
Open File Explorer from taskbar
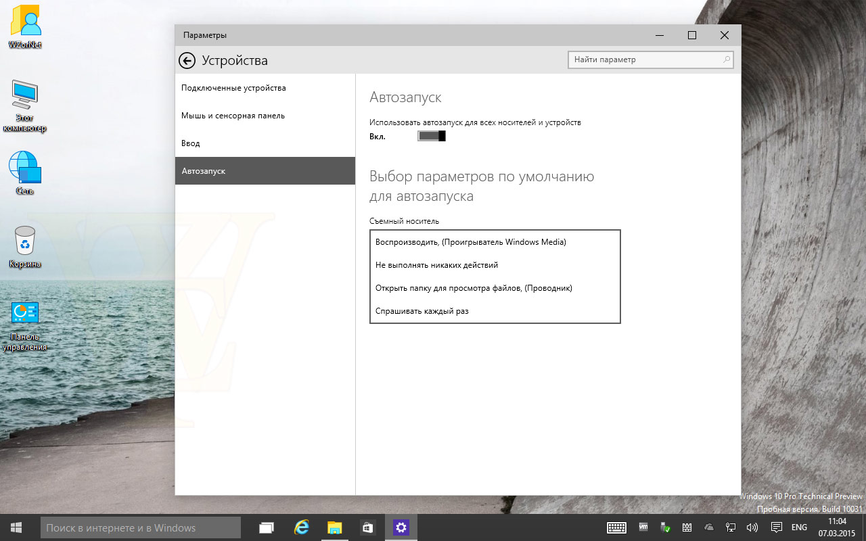pos(334,527)
